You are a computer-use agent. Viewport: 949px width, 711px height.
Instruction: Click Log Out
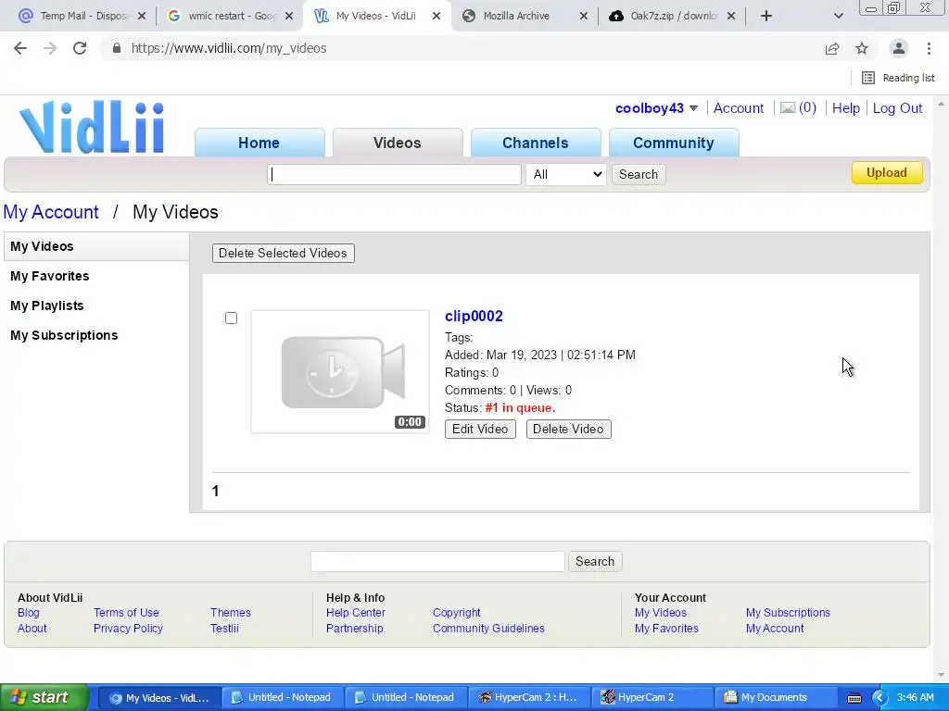pyautogui.click(x=897, y=108)
